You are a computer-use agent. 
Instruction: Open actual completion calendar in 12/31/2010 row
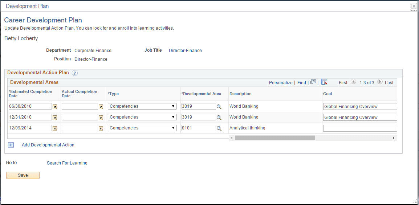[x=101, y=118]
